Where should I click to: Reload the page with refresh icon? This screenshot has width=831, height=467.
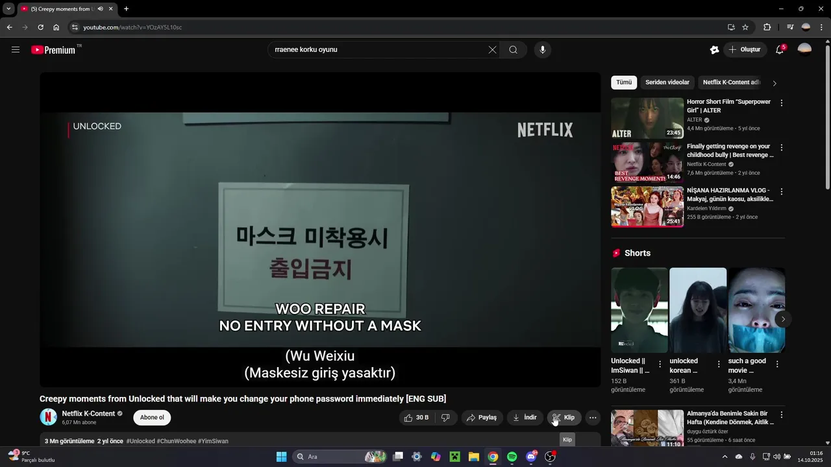tap(40, 27)
